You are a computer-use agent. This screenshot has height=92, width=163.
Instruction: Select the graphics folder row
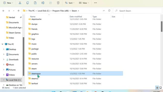pos(75,34)
